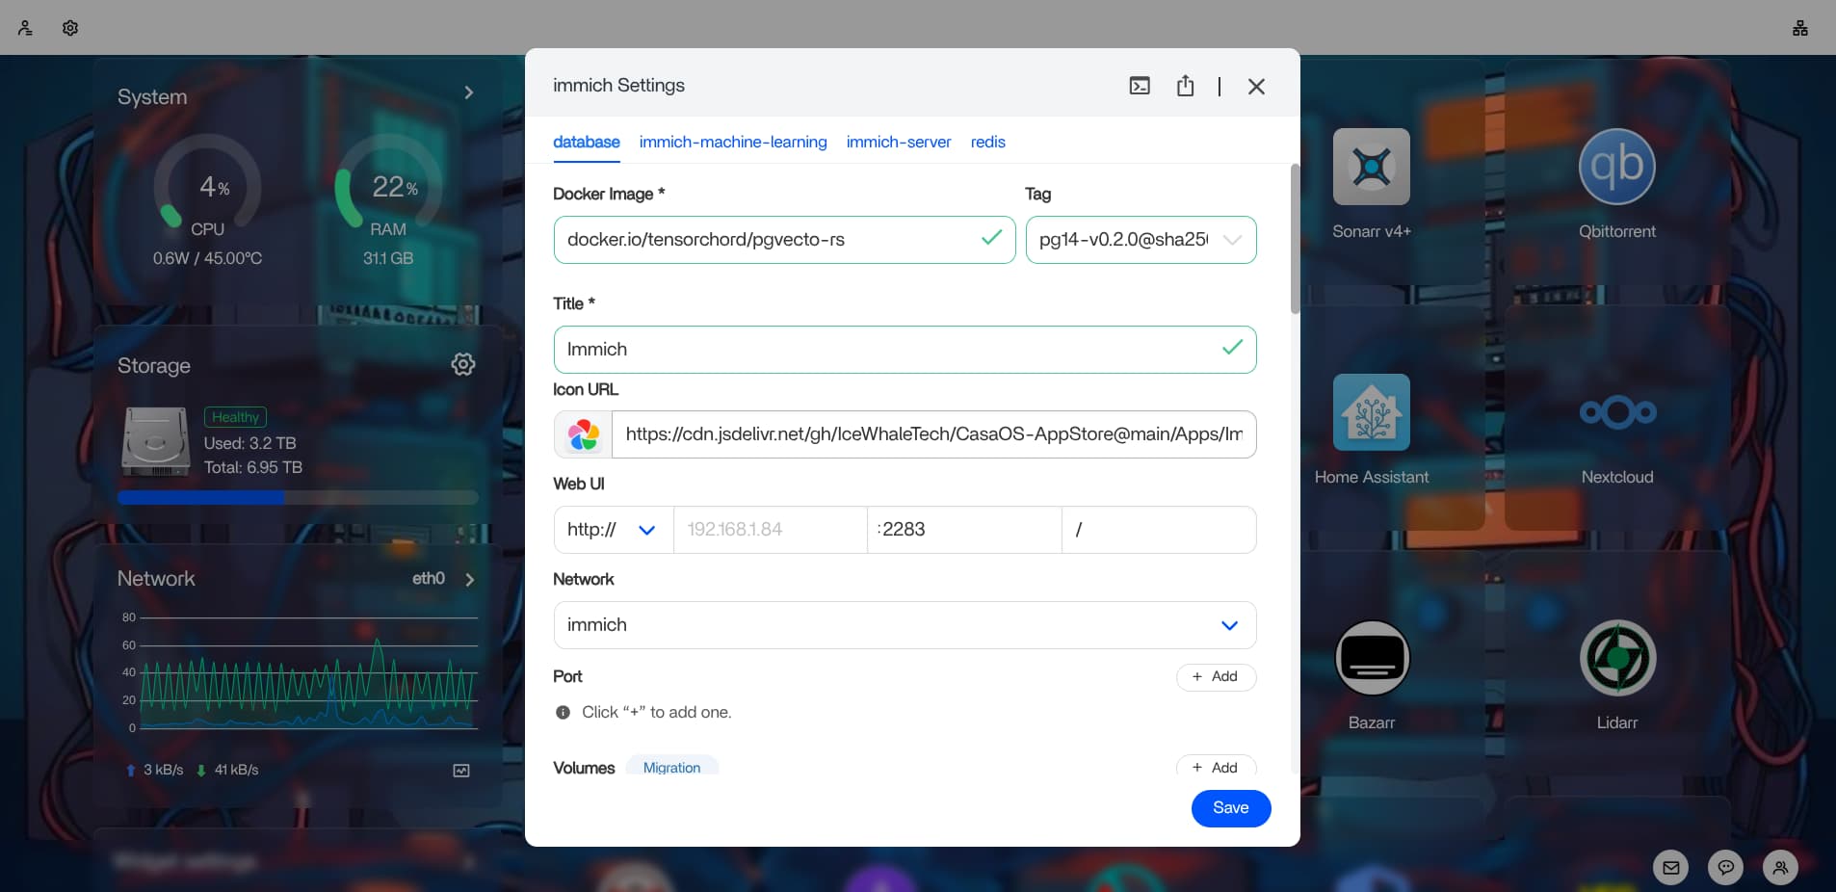Click the Web UI path field
The width and height of the screenshot is (1836, 892).
(x=1159, y=530)
